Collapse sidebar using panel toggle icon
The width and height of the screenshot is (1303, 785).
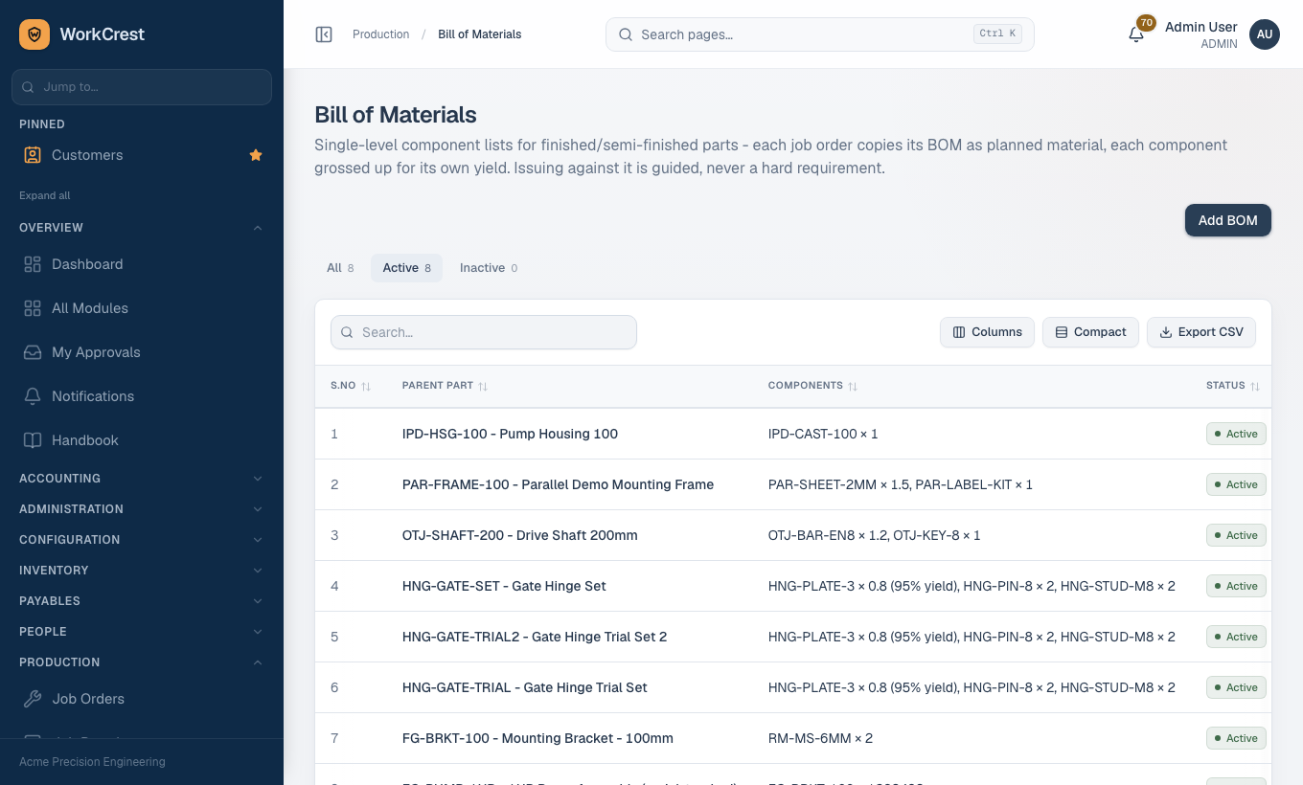tap(324, 34)
